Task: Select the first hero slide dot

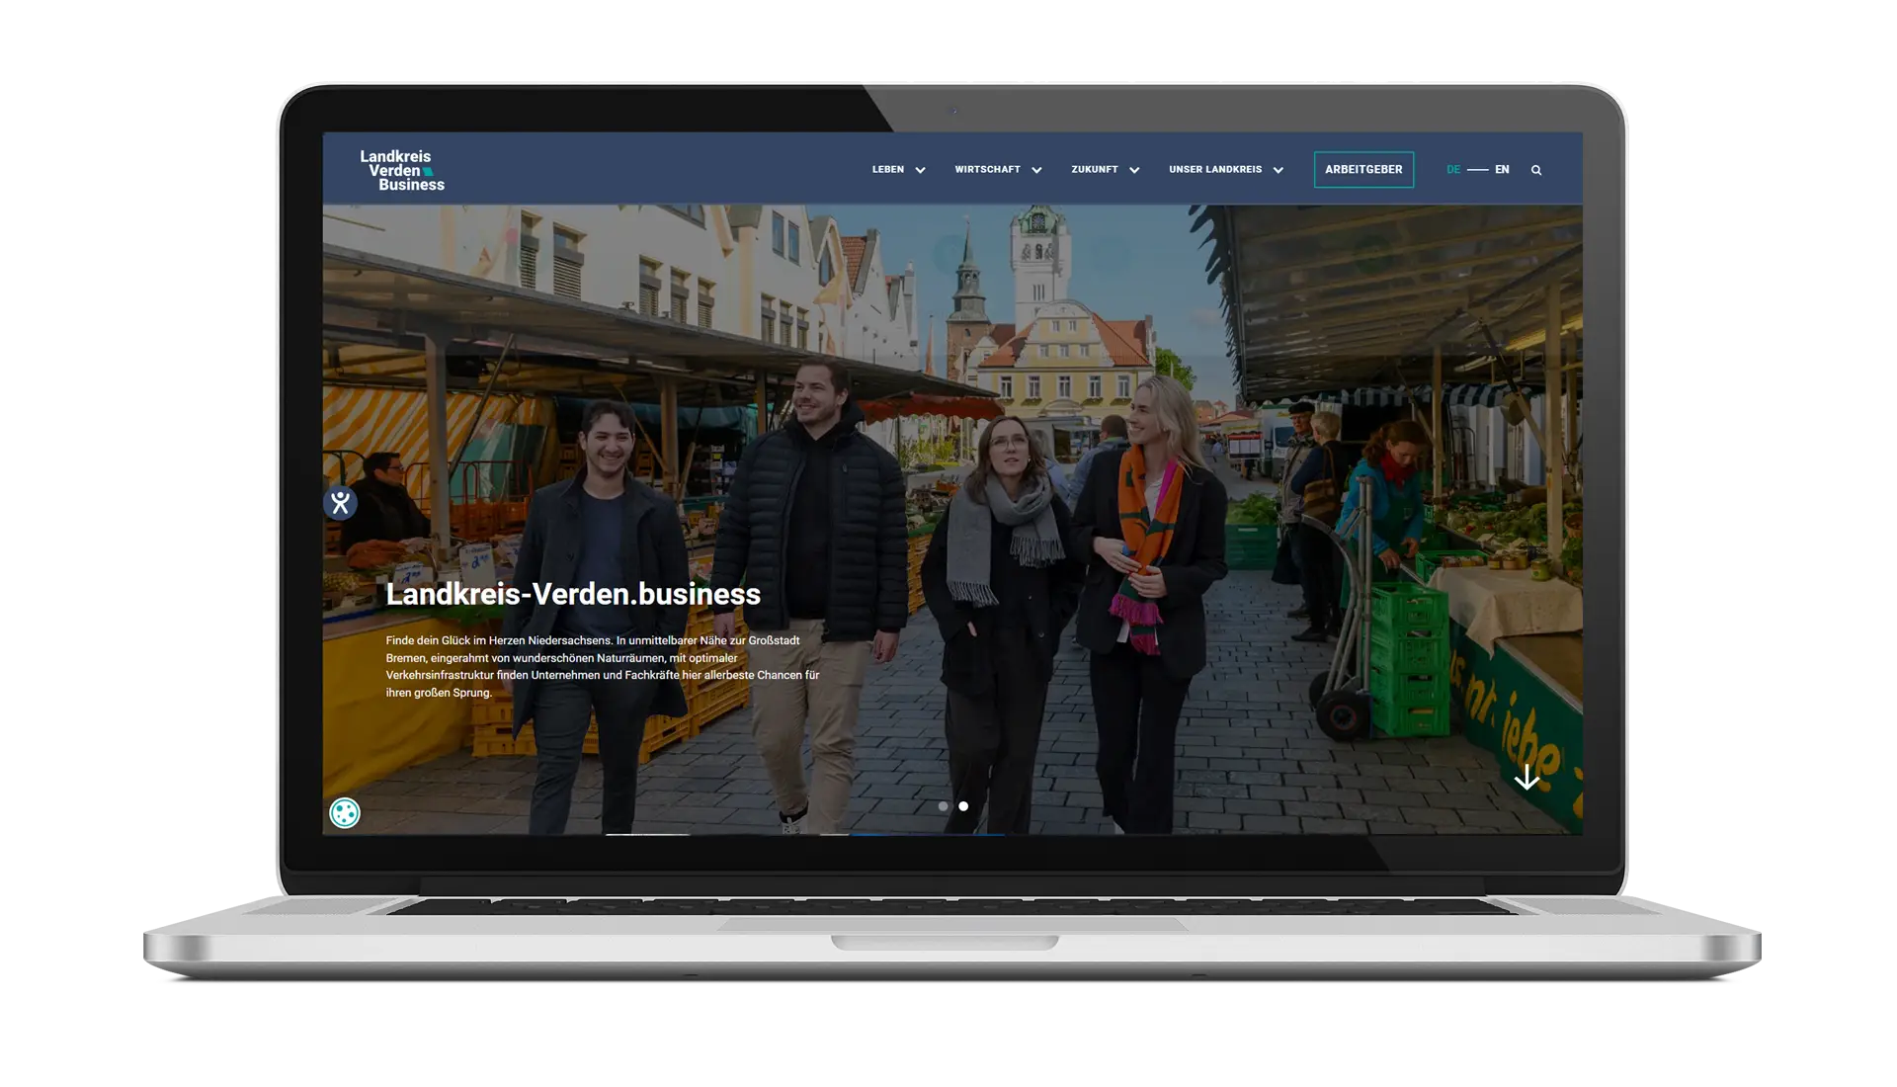Action: pyautogui.click(x=943, y=806)
